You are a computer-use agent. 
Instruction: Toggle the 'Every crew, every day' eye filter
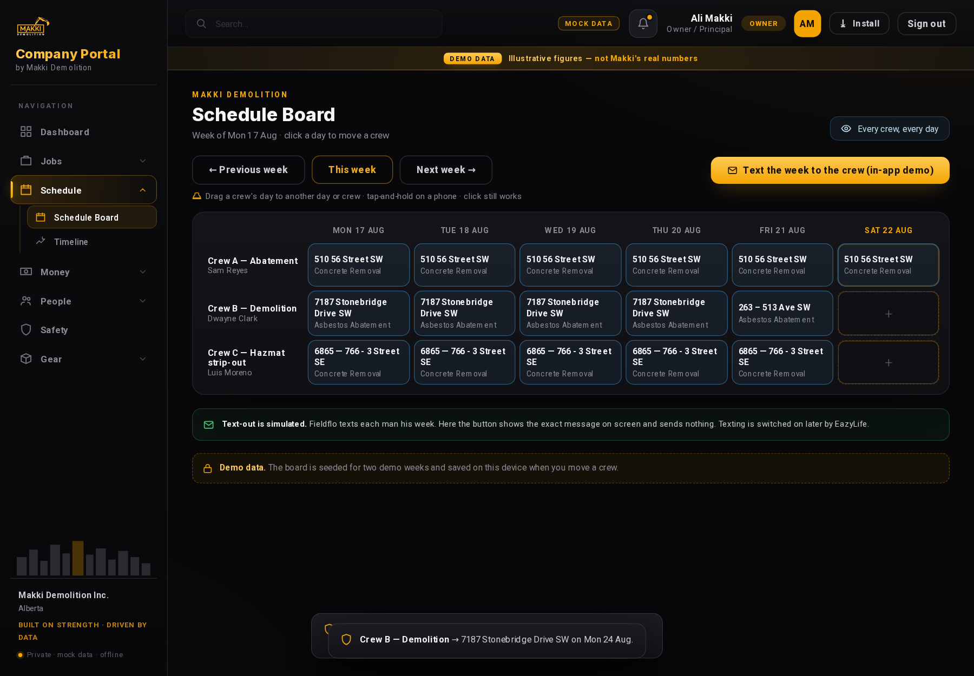point(889,129)
